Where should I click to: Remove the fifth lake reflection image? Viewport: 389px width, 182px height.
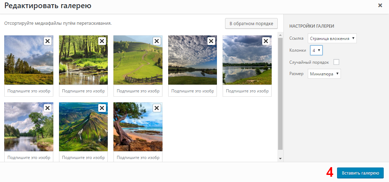click(x=266, y=41)
